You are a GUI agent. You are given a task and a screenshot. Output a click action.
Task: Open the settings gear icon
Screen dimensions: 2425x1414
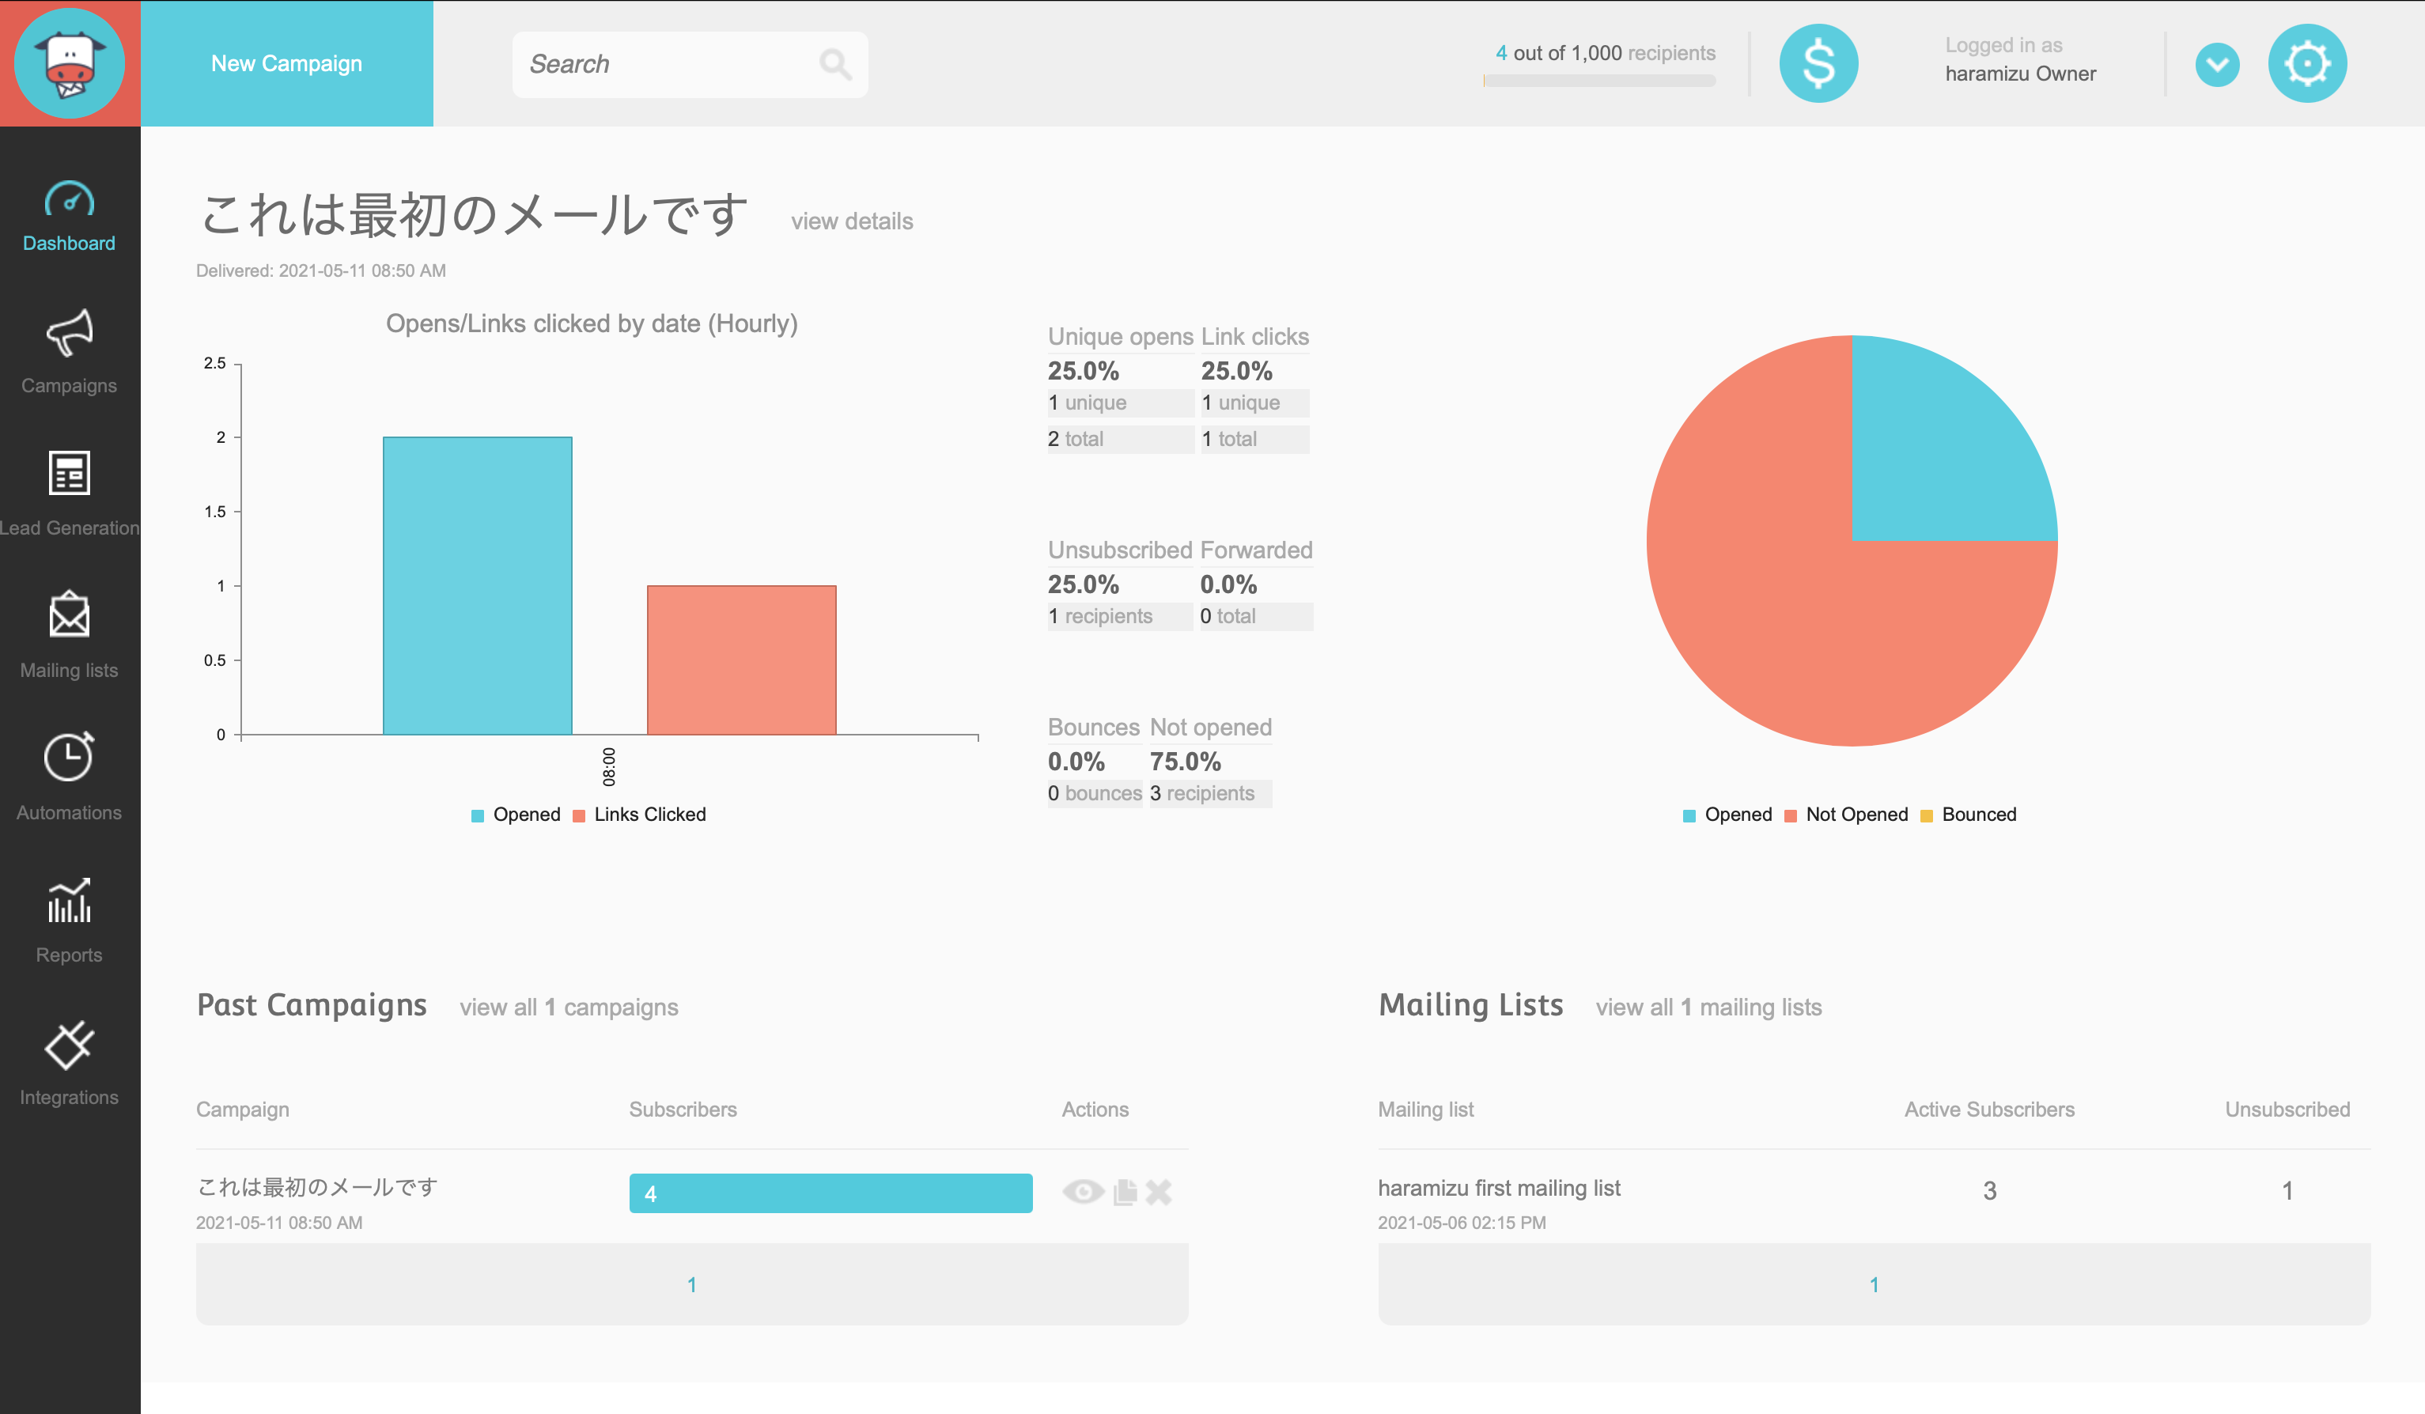pos(2306,63)
